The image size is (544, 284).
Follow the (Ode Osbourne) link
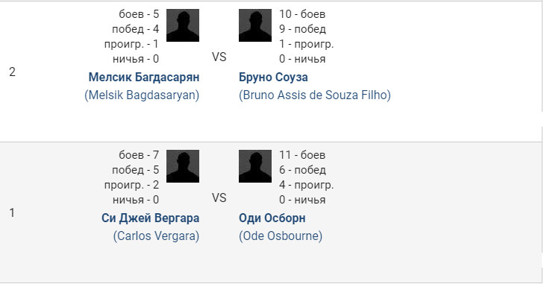coord(281,236)
